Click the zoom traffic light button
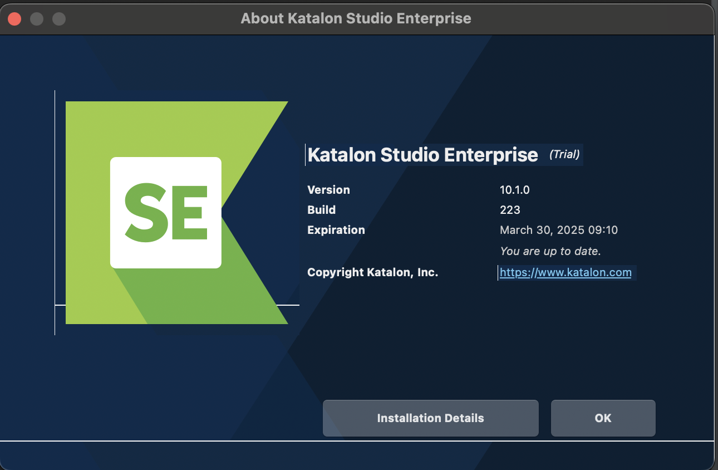718x470 pixels. click(x=58, y=18)
